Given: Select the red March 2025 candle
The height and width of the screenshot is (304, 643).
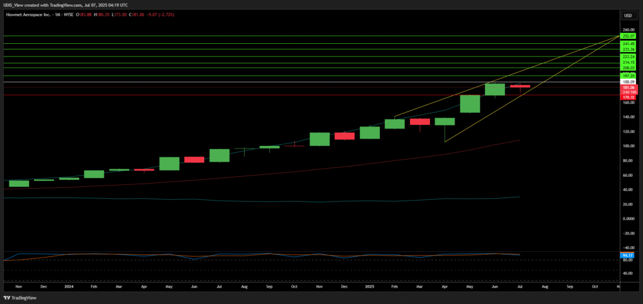Looking at the screenshot, I should tap(419, 122).
